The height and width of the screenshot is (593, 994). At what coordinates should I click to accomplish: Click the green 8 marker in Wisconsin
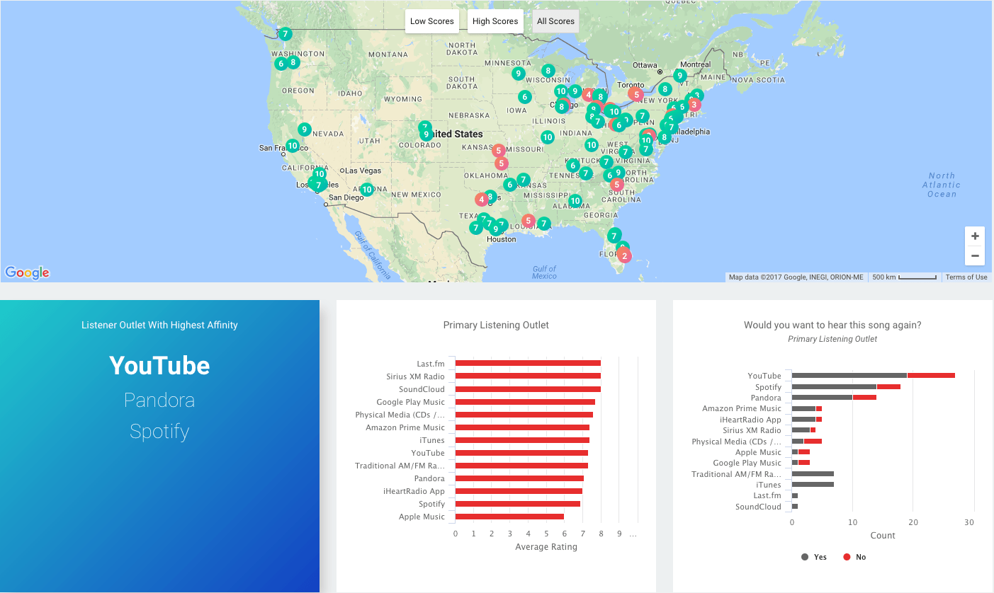coord(548,71)
